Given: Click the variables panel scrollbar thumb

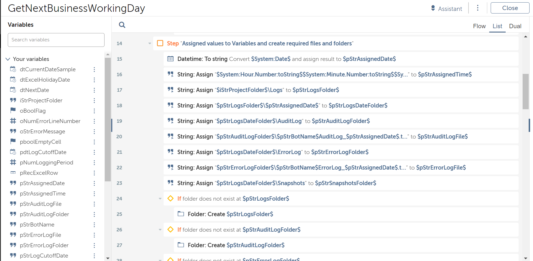Looking at the screenshot, I should (x=108, y=119).
